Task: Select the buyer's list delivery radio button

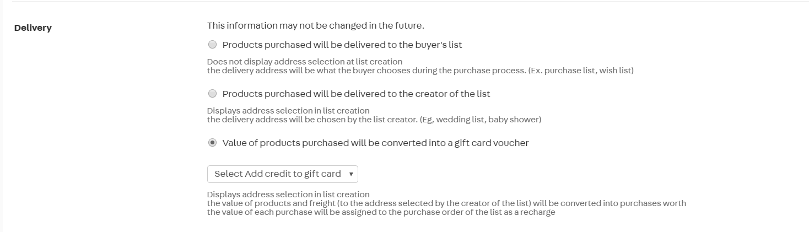Action: (212, 45)
